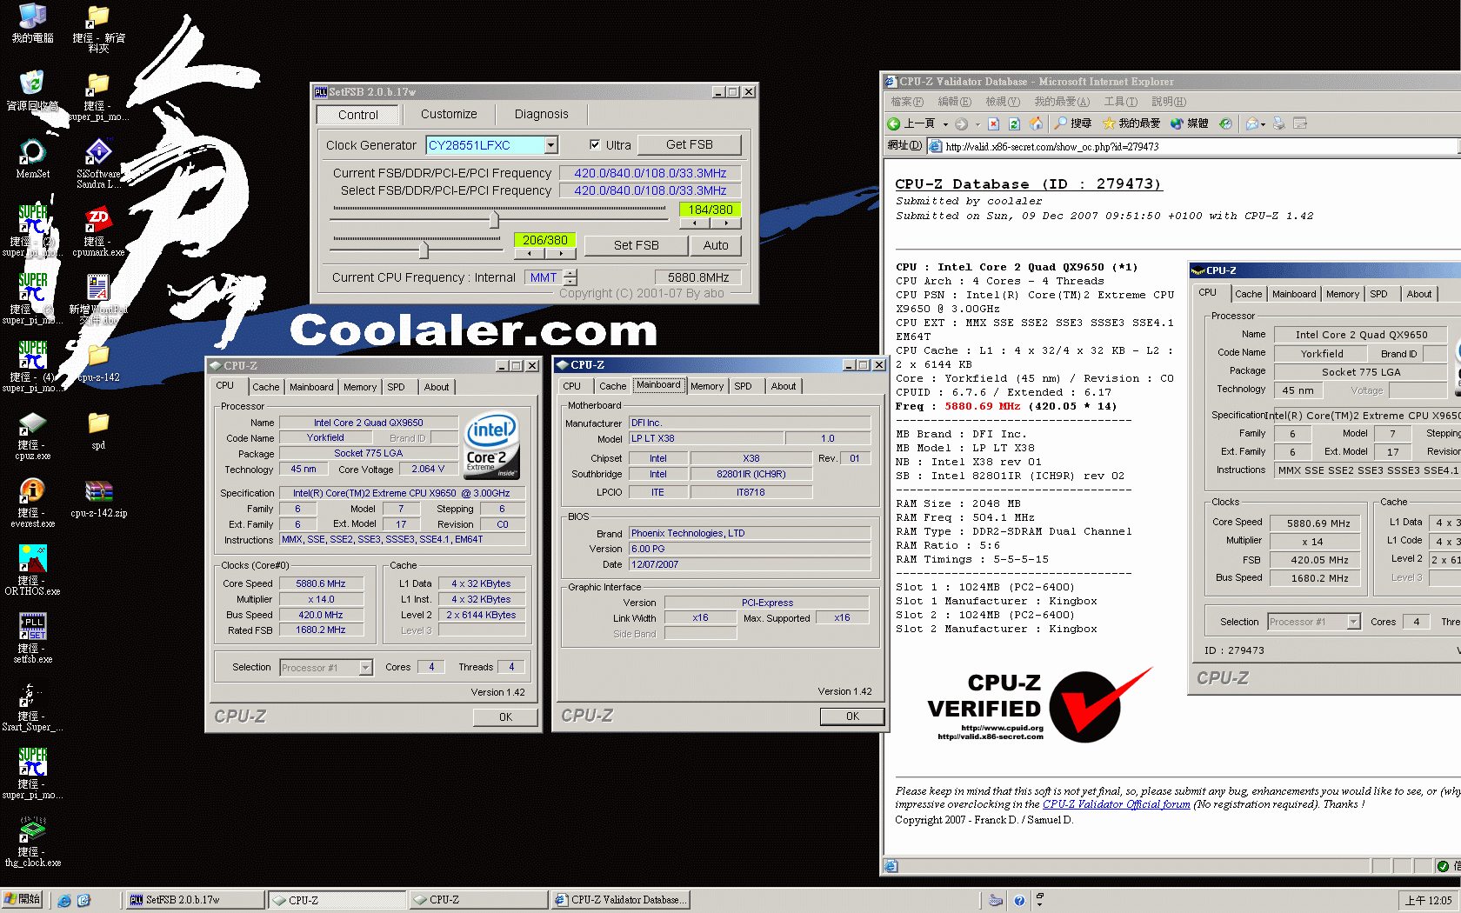The height and width of the screenshot is (913, 1461).
Task: Switch to SetFSB Diagnosis tab
Action: pos(541,114)
